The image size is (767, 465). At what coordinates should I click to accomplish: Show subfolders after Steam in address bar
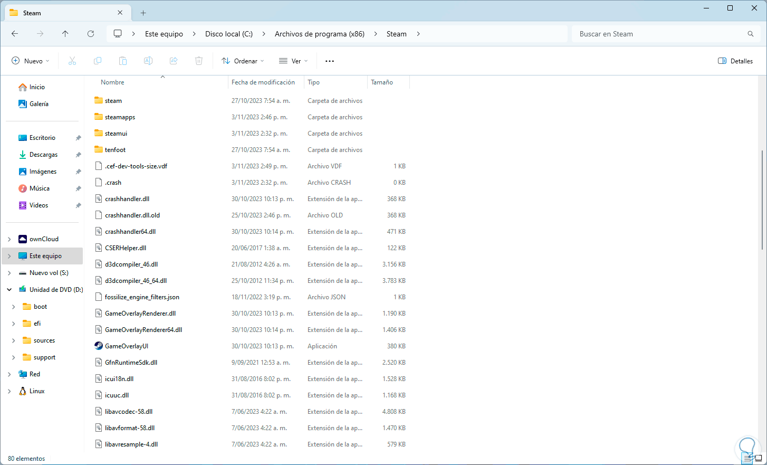click(418, 34)
